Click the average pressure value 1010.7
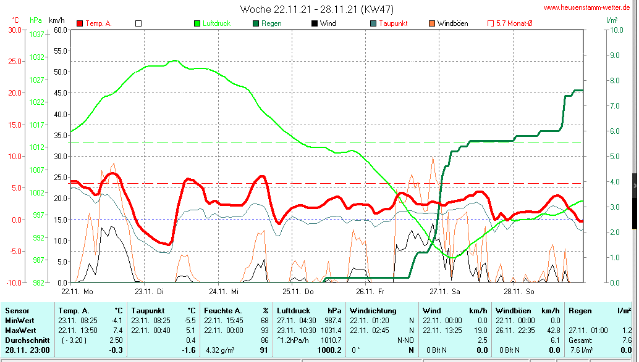The width and height of the screenshot is (639, 362). [331, 340]
